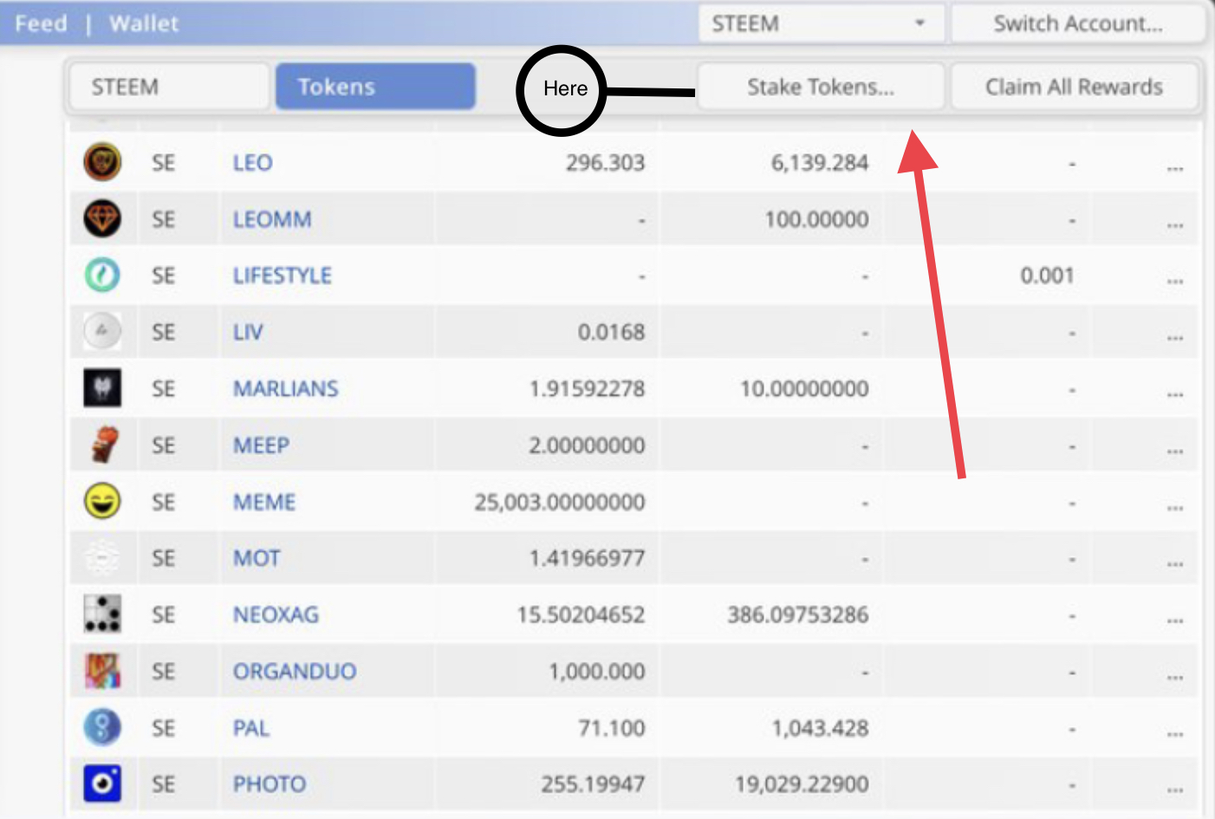Open the more options menu for MEEP
1215x819 pixels.
point(1175,451)
